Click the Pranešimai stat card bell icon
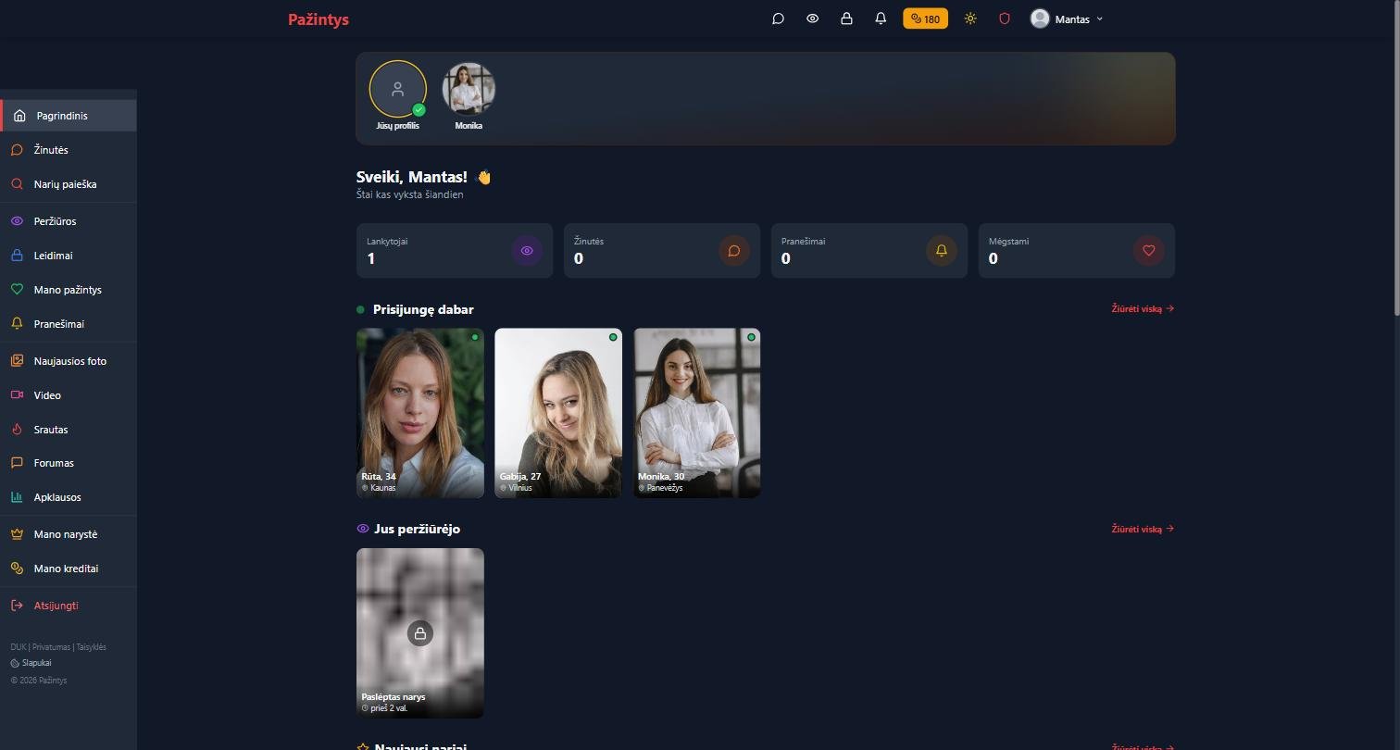The image size is (1400, 750). pyautogui.click(x=942, y=250)
